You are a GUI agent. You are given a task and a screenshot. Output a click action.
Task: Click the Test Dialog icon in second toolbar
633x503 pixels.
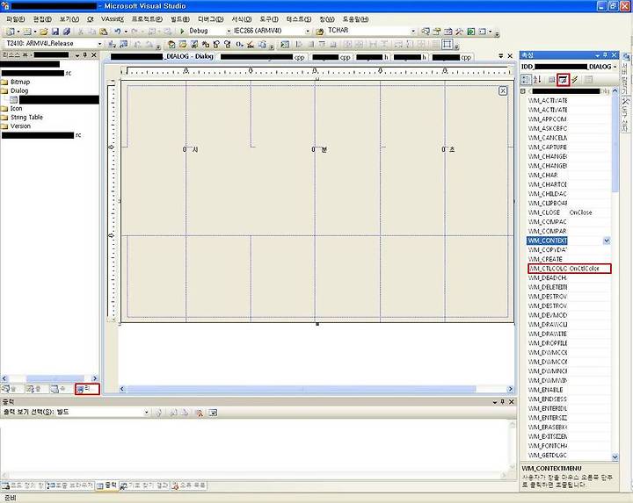coord(285,44)
